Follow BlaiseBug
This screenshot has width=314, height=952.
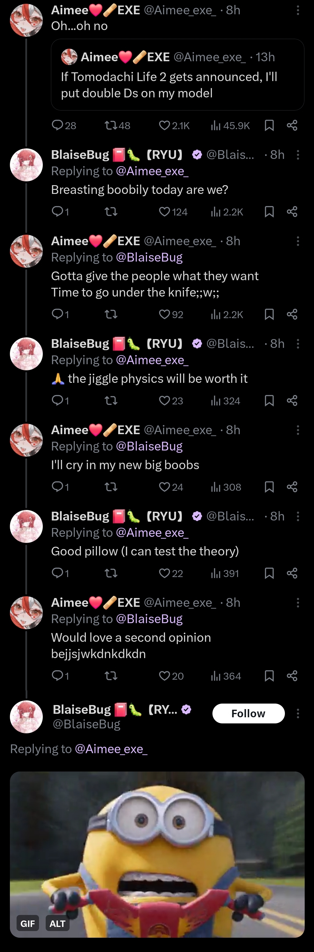click(x=248, y=713)
